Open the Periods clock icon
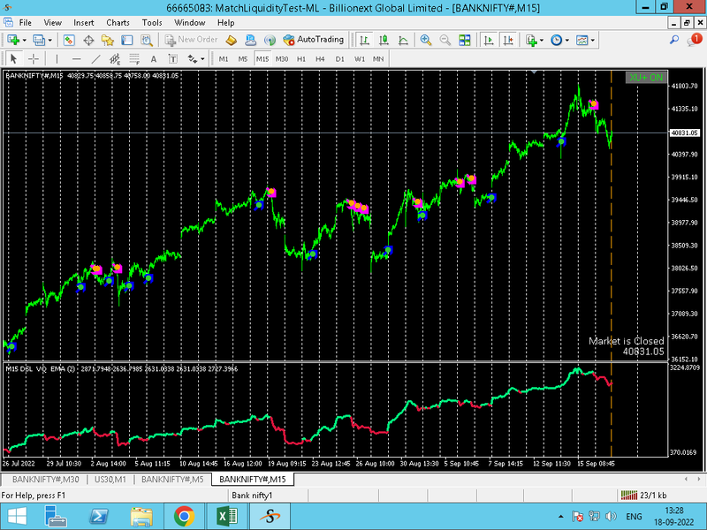This screenshot has width=707, height=530. [557, 40]
